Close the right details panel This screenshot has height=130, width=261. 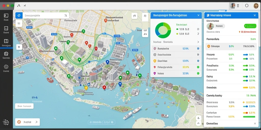coord(255,15)
